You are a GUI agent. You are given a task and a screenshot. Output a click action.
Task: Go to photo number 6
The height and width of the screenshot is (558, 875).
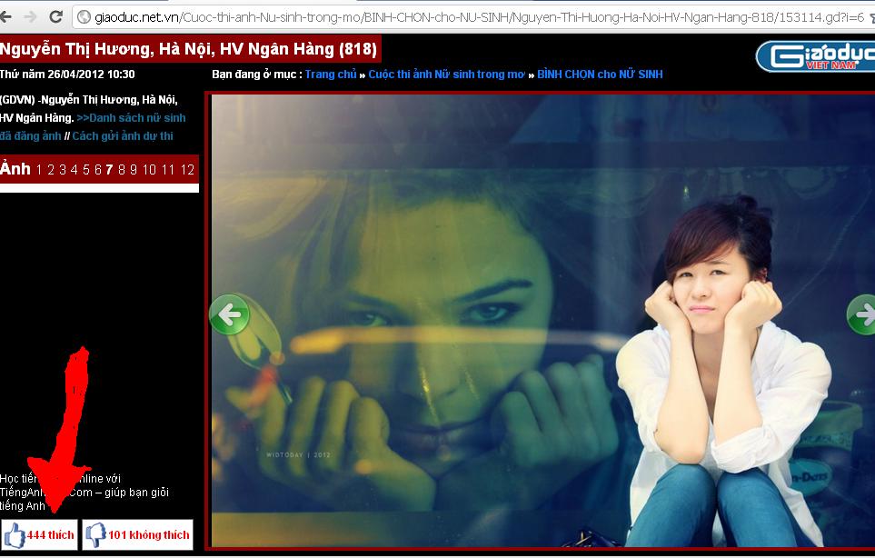(97, 170)
